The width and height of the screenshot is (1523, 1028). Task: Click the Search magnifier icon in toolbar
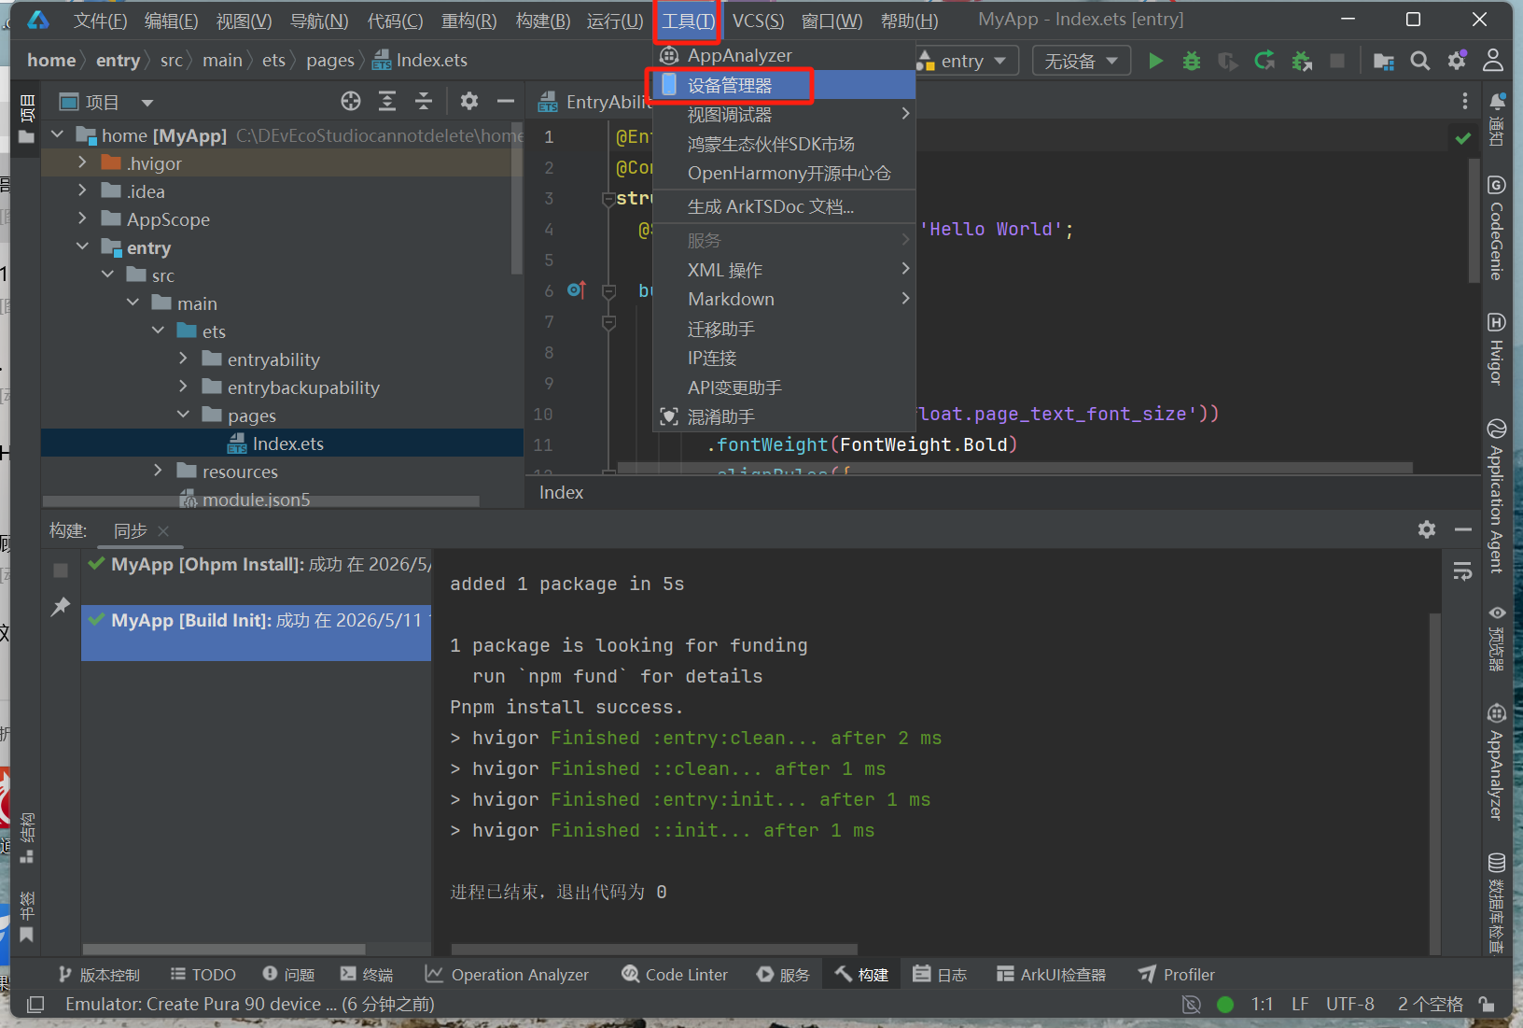click(1420, 61)
